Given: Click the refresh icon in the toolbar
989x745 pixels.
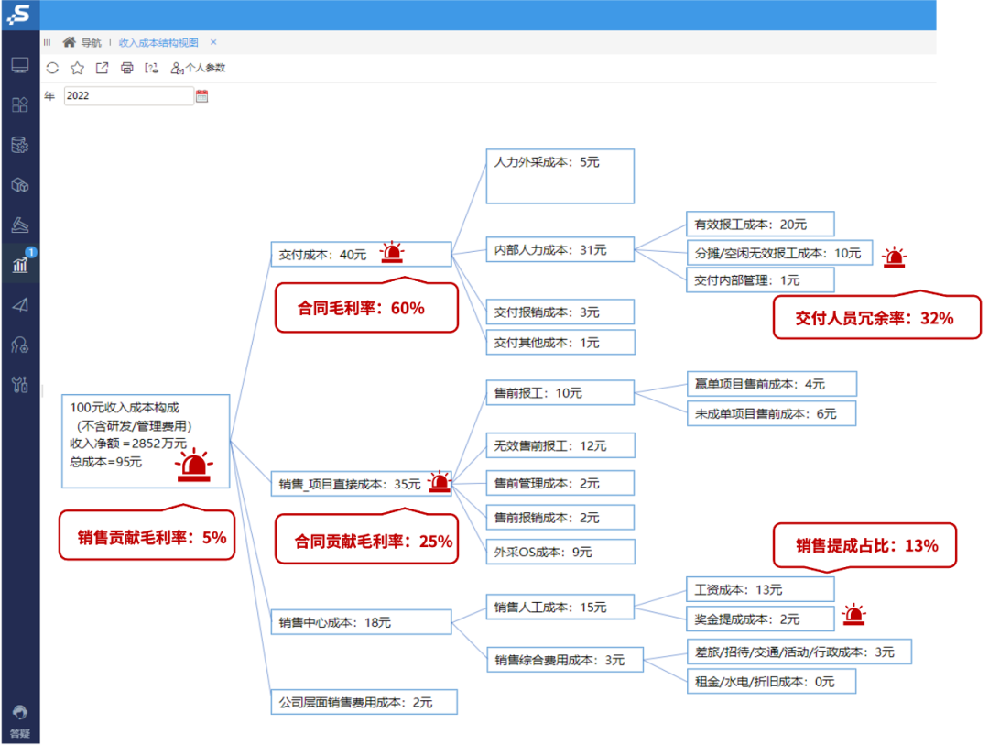Looking at the screenshot, I should [52, 68].
